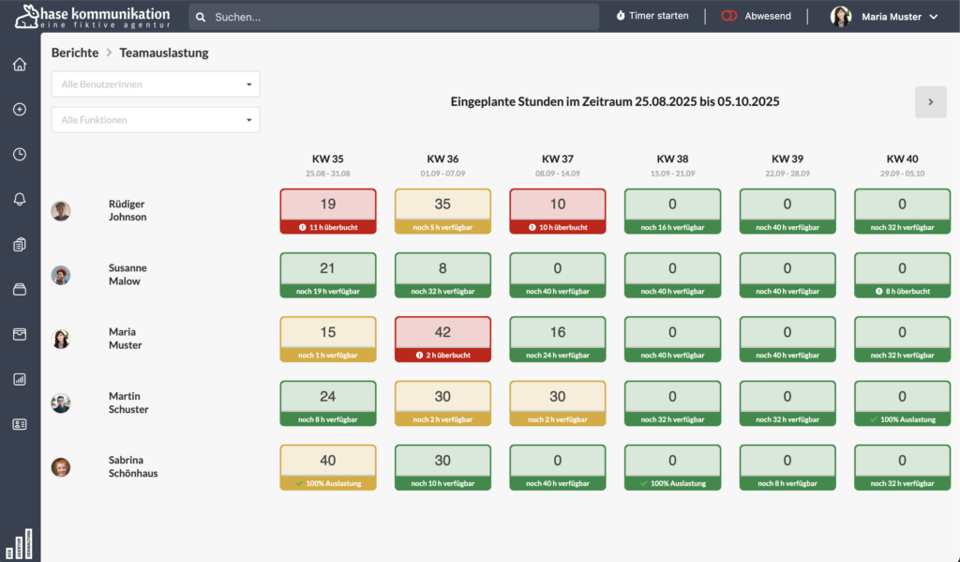The width and height of the screenshot is (960, 562).
Task: Select Rüdiger Johnson's overbooked KW 35 cell
Action: [x=328, y=211]
